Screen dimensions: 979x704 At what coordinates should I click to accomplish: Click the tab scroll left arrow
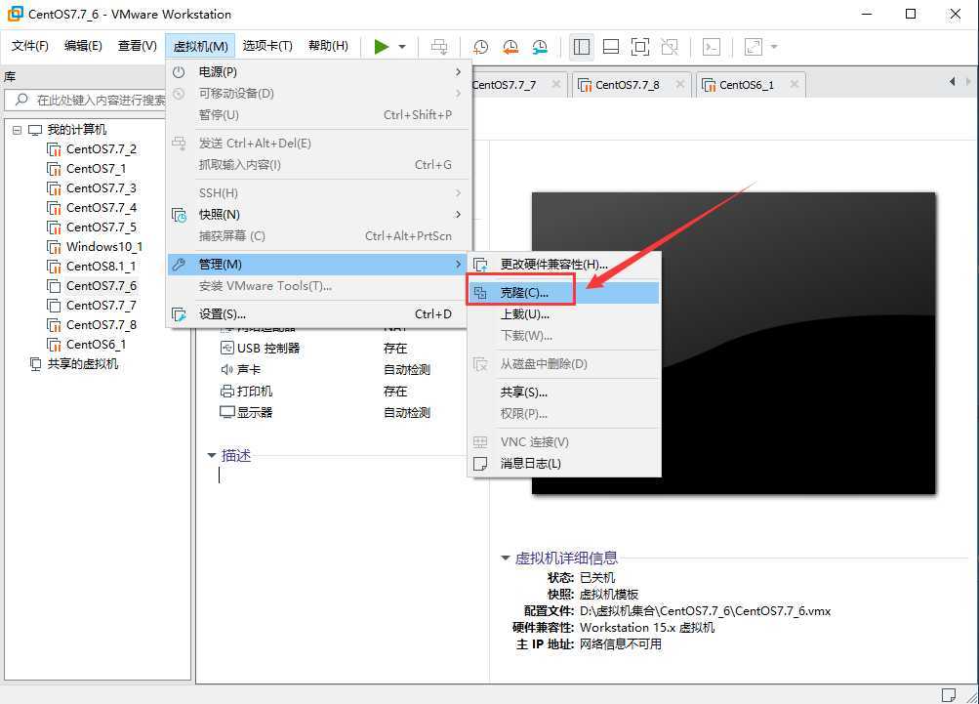point(952,81)
